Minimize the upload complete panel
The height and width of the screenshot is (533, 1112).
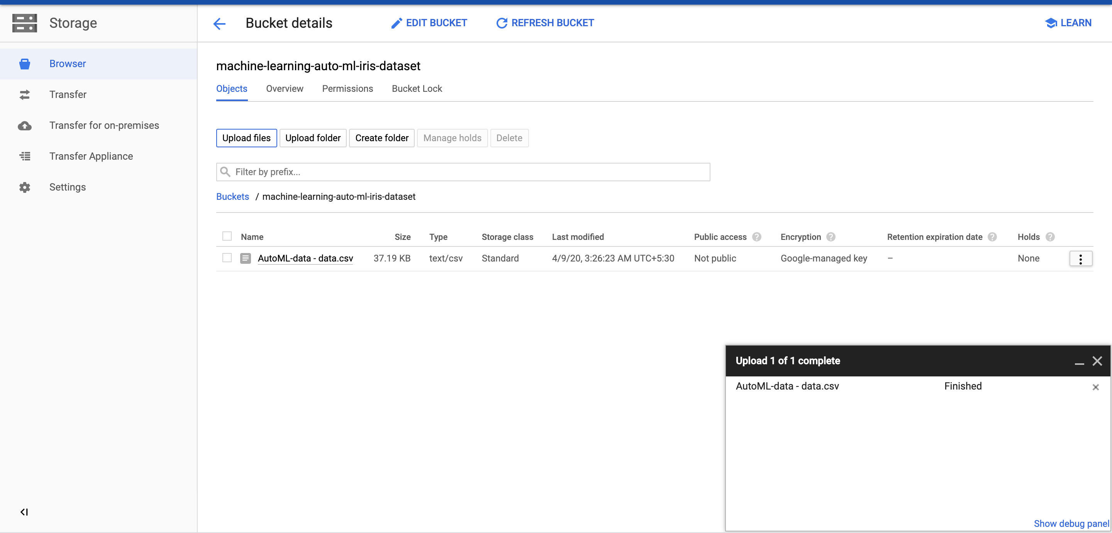1079,364
